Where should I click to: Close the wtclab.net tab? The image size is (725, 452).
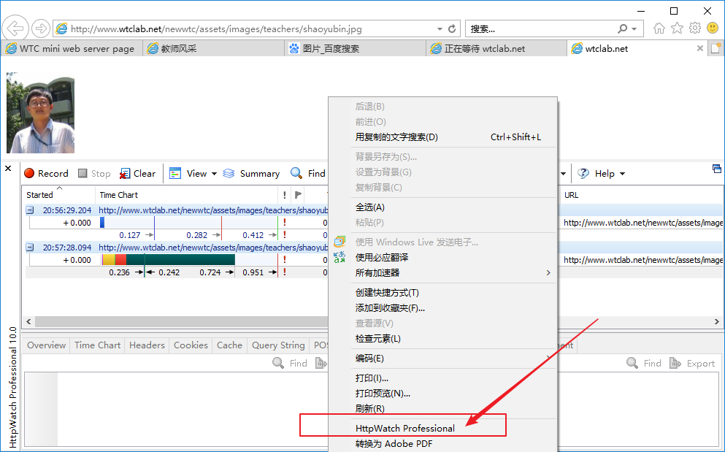700,48
